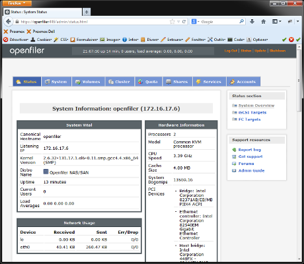
Task: Open FC Targets link
Action: click(249, 119)
